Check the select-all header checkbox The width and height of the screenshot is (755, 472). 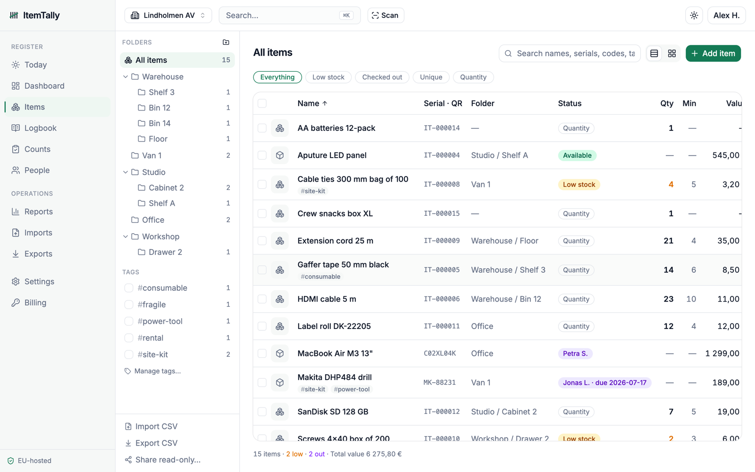coord(262,103)
